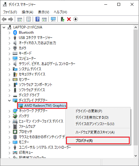
Task: Click the ディスク ドライブ icon
Action: pyautogui.click(x=15, y=96)
